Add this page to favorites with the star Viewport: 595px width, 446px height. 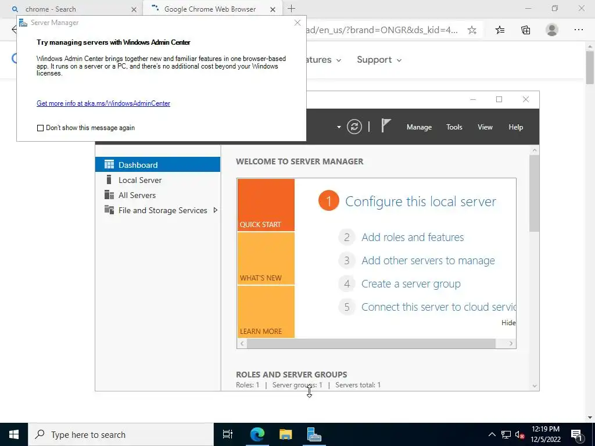[472, 30]
